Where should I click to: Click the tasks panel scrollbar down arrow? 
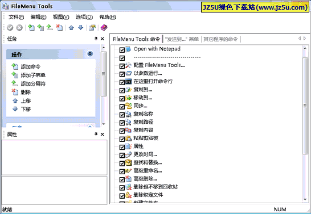pyautogui.click(x=103, y=124)
